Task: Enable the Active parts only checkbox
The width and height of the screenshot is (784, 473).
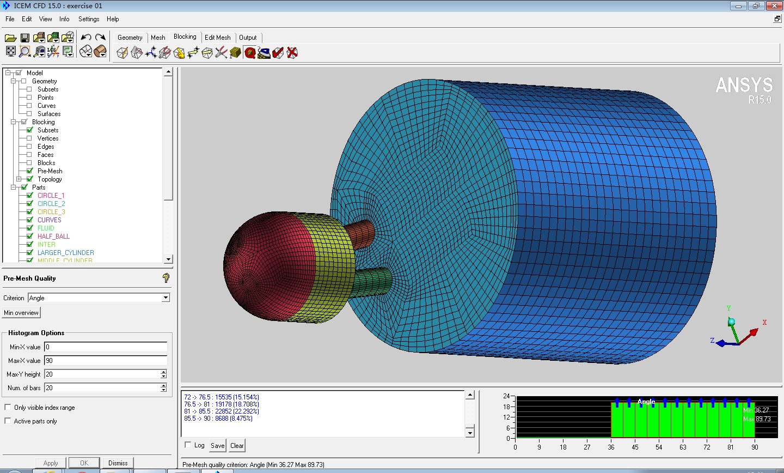Action: click(8, 421)
